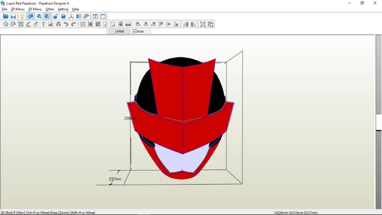Screen dimensions: 382x215
Task: Activate the Redo icon
Action: coord(73,24)
